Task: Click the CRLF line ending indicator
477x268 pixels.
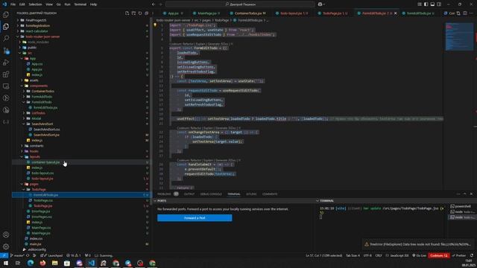Action: (x=379, y=255)
